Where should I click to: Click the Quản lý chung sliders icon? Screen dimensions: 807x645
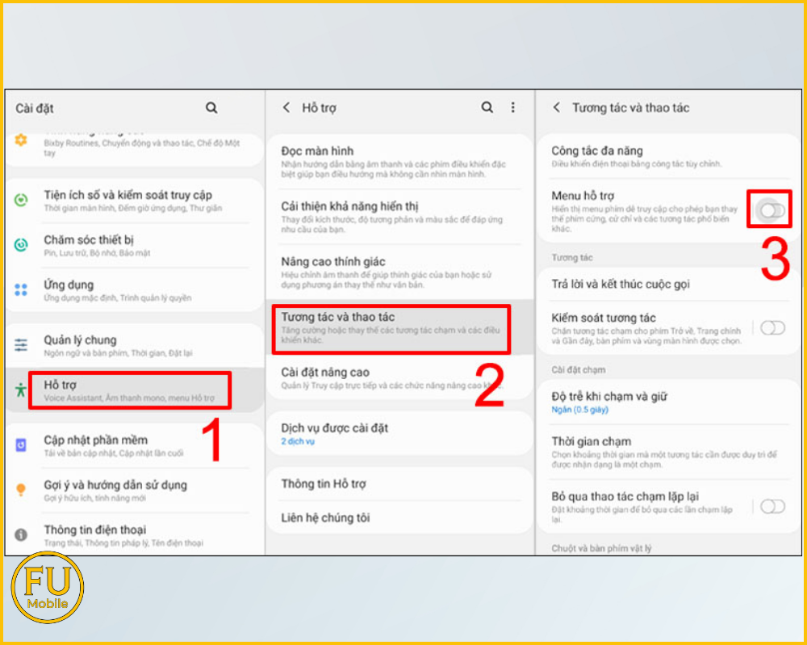click(22, 345)
